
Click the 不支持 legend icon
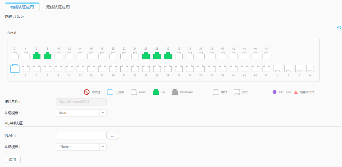[87, 92]
